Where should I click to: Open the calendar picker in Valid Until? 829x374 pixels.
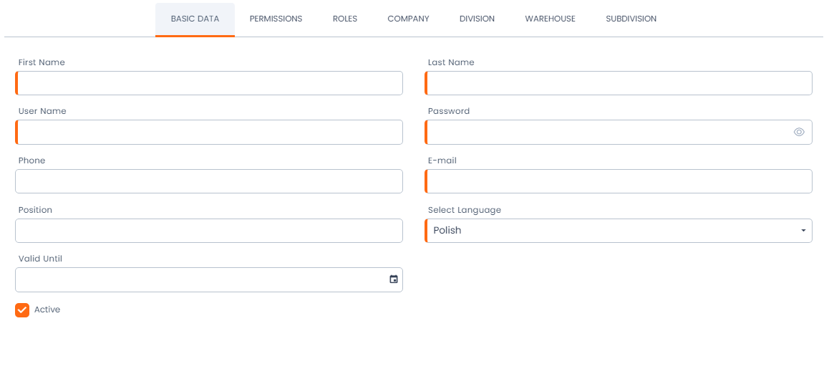click(393, 279)
